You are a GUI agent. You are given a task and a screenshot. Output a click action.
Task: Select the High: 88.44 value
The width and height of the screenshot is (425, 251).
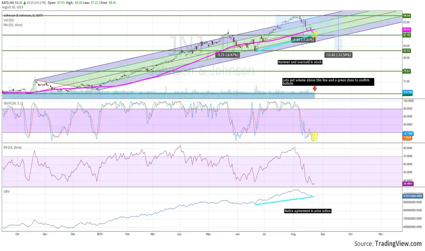(x=74, y=3)
